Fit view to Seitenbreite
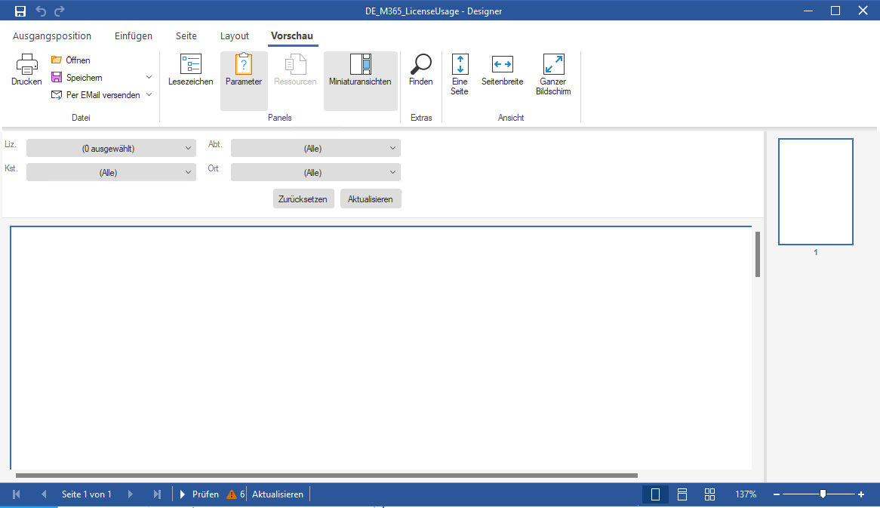This screenshot has height=508, width=880. click(x=503, y=70)
